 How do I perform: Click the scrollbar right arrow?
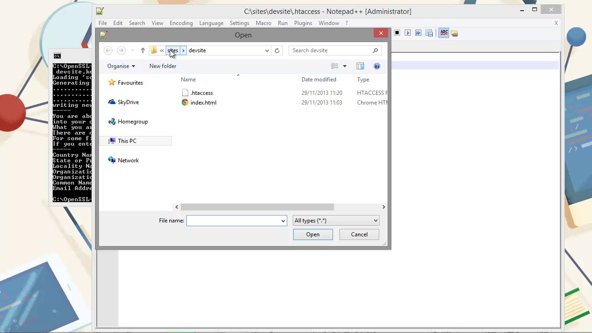point(383,207)
